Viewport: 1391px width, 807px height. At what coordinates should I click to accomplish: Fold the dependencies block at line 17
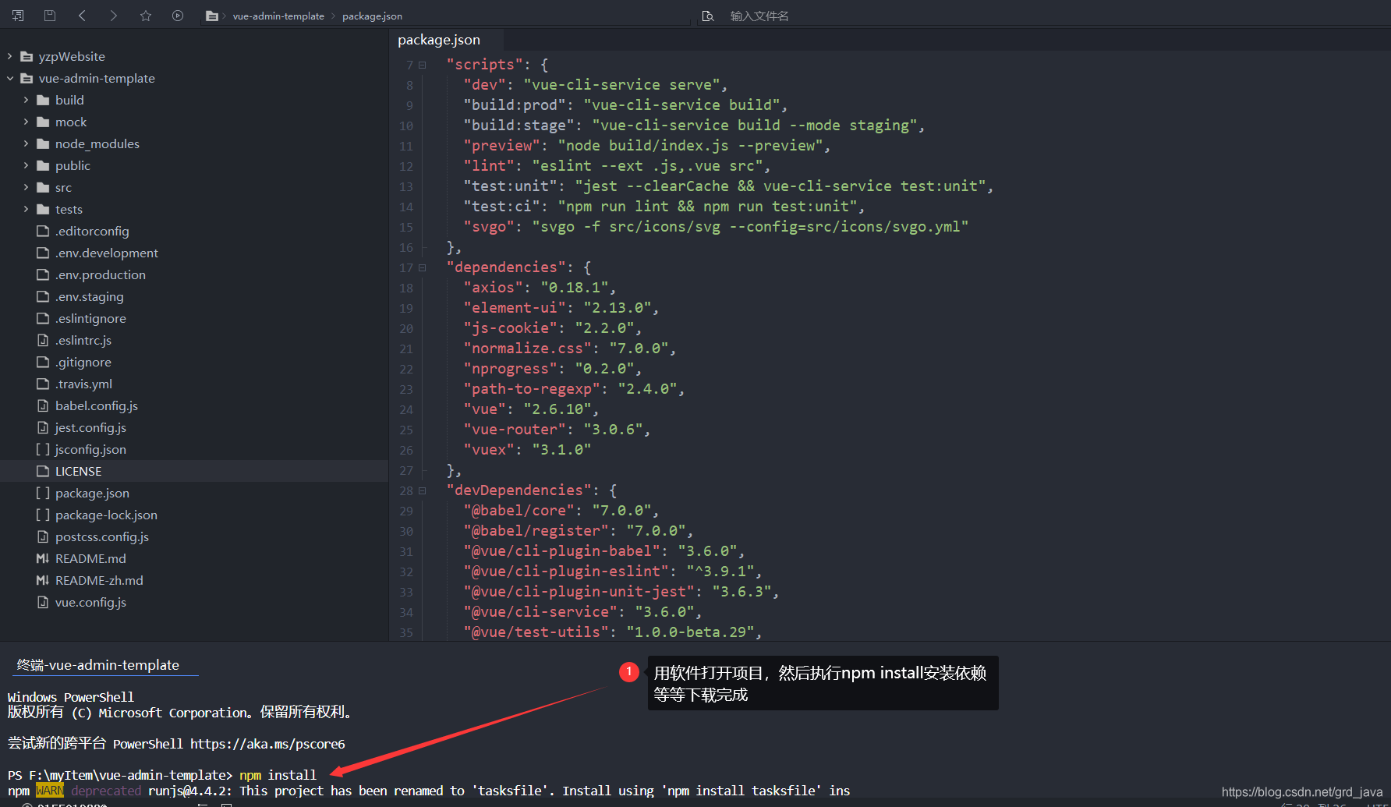click(x=423, y=267)
